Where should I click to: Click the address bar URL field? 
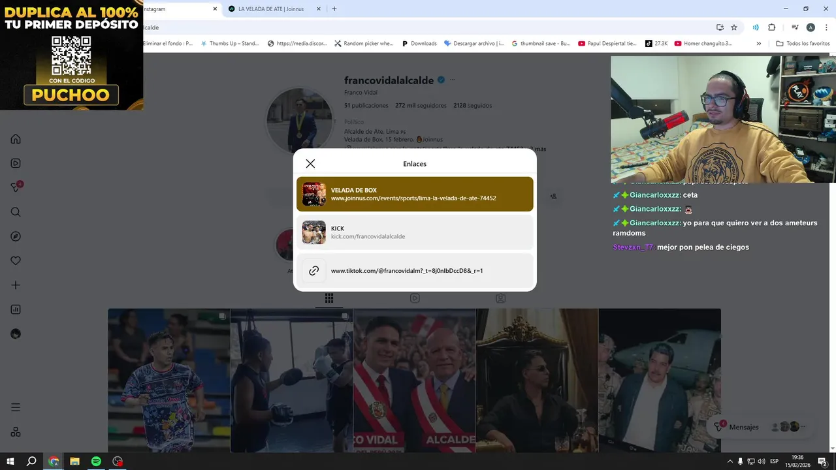coord(425,27)
